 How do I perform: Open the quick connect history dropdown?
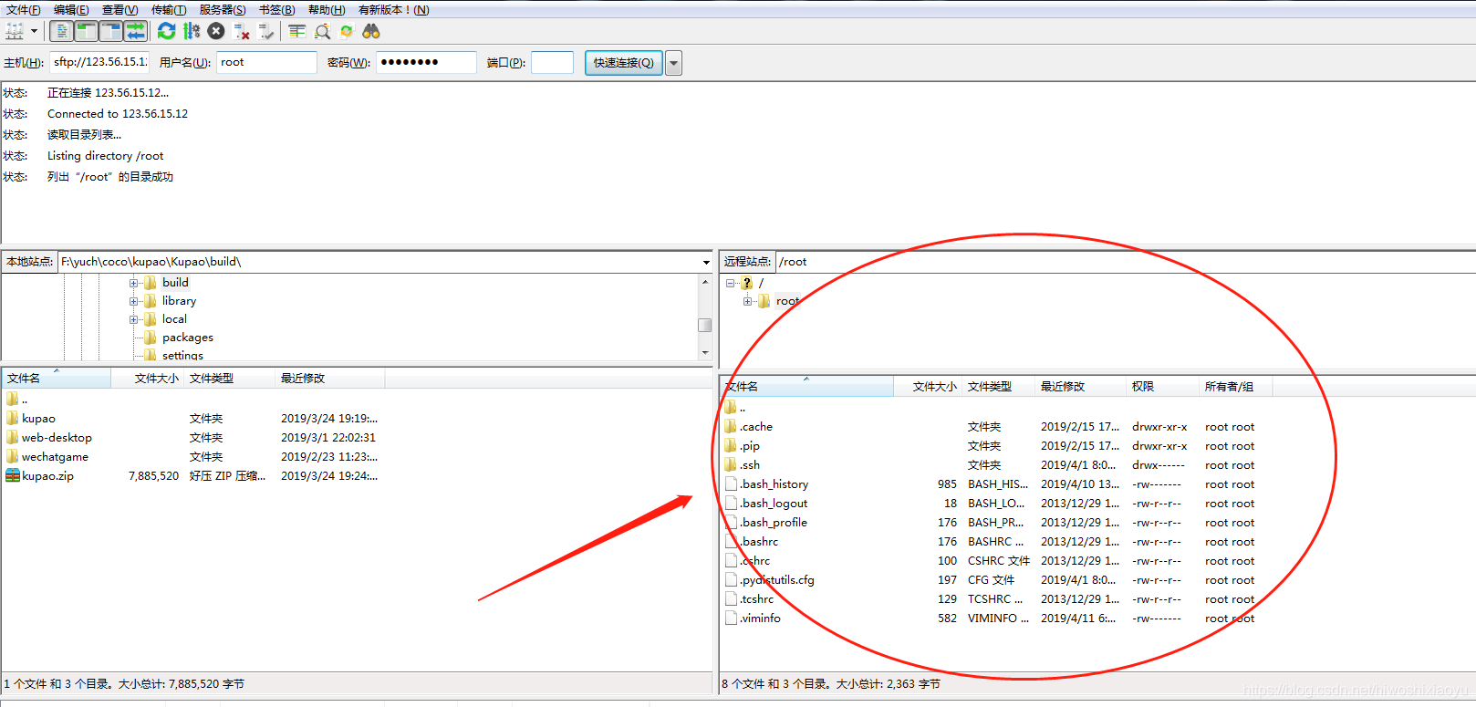point(674,63)
